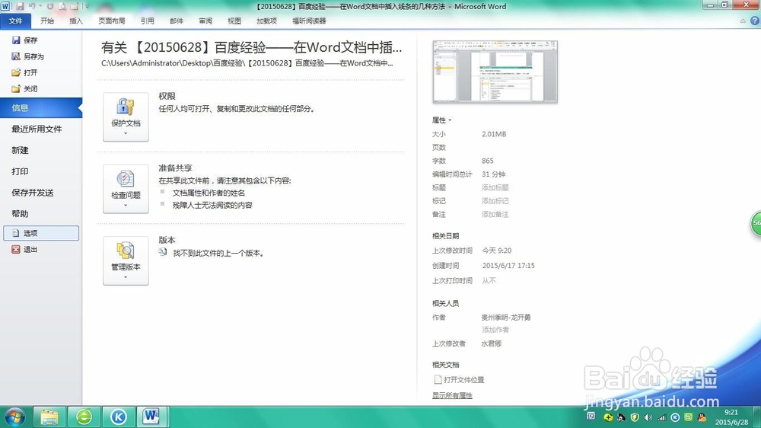Switch to the 审阅 (Review) ribbon tab
The image size is (761, 428).
[205, 21]
